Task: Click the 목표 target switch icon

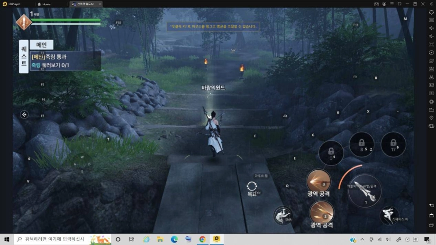Action: [x=251, y=187]
